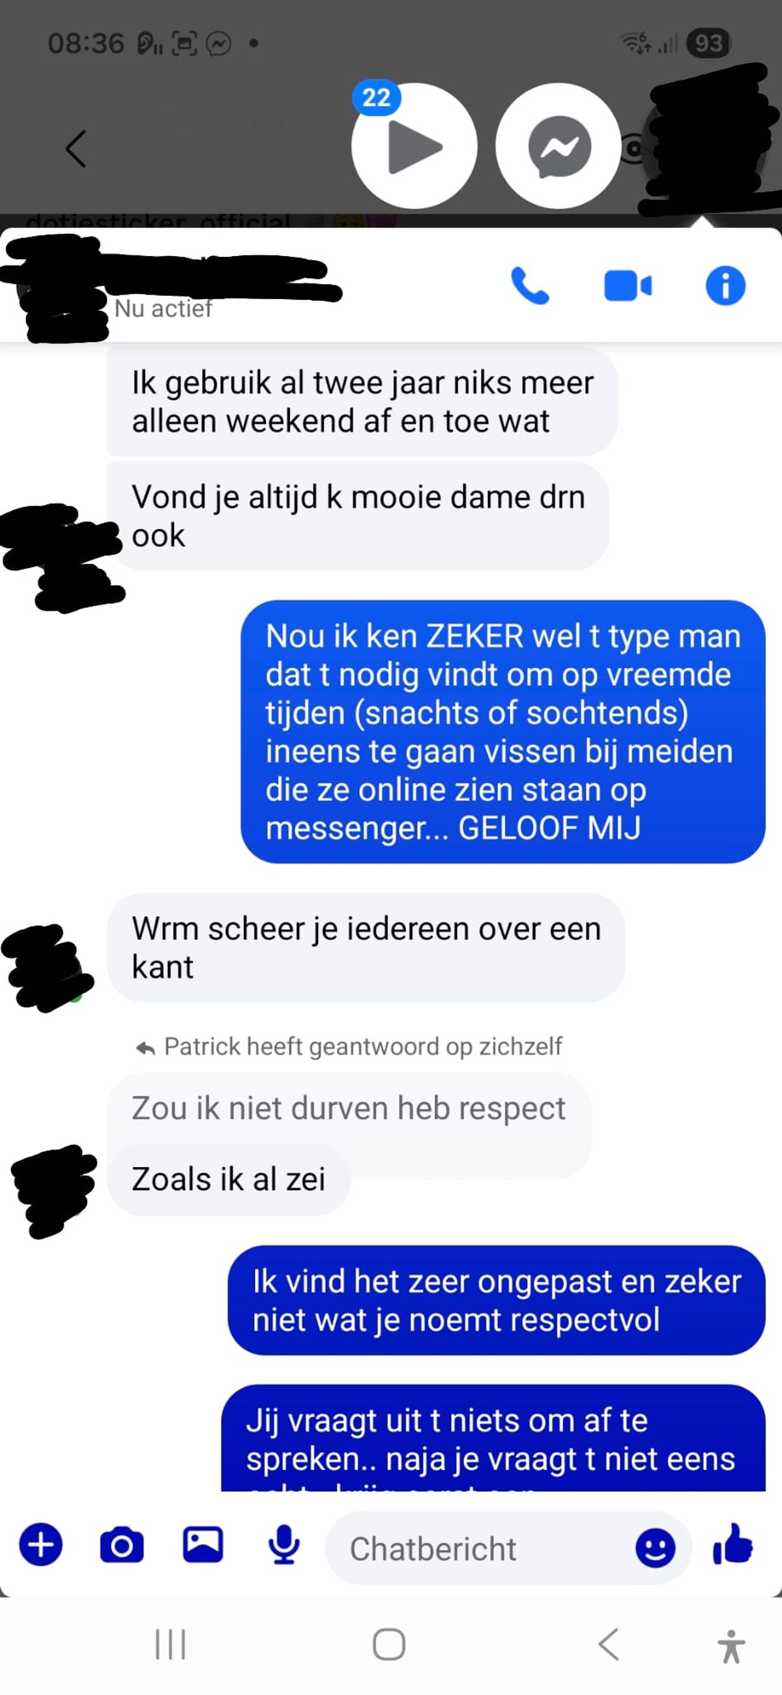Start a video call with camera icon

click(x=628, y=286)
